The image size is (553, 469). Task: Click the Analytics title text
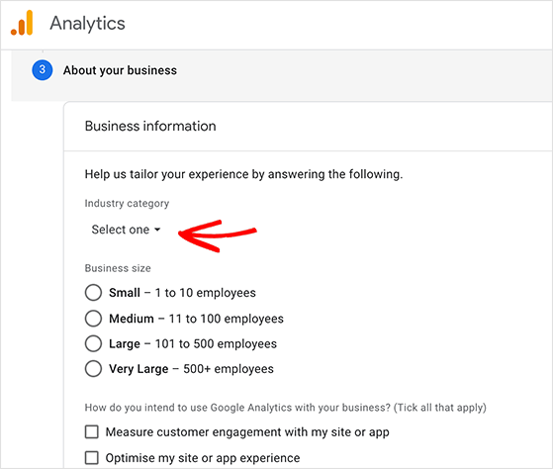point(87,24)
